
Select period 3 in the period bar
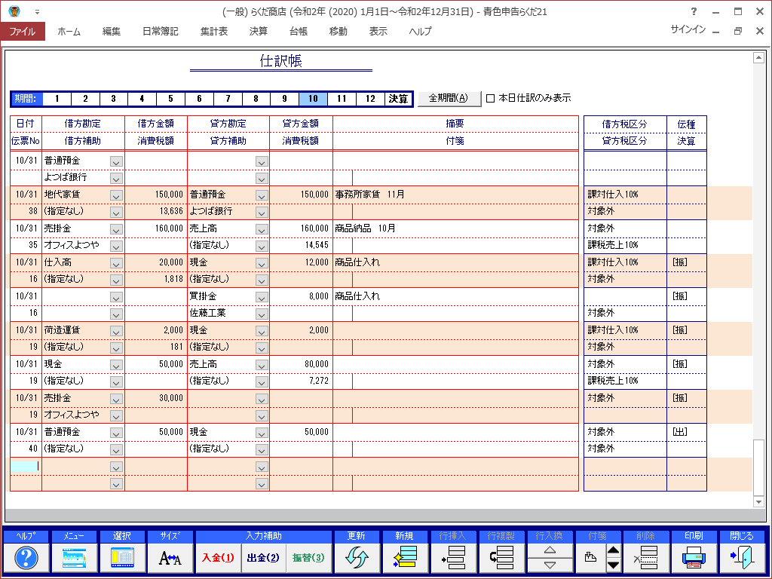click(114, 99)
